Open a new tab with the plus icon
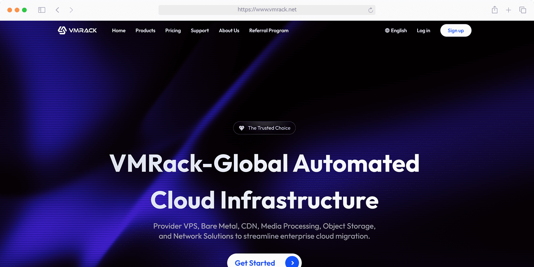Screen dimensions: 534x267 [x=508, y=10]
